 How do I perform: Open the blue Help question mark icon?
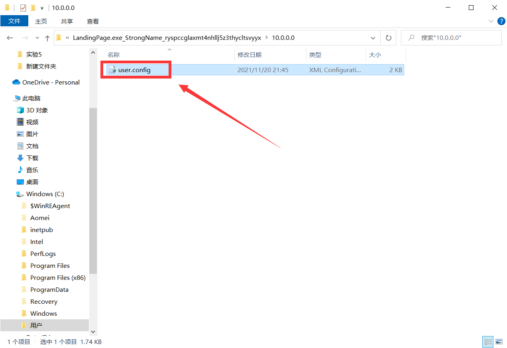(x=501, y=21)
